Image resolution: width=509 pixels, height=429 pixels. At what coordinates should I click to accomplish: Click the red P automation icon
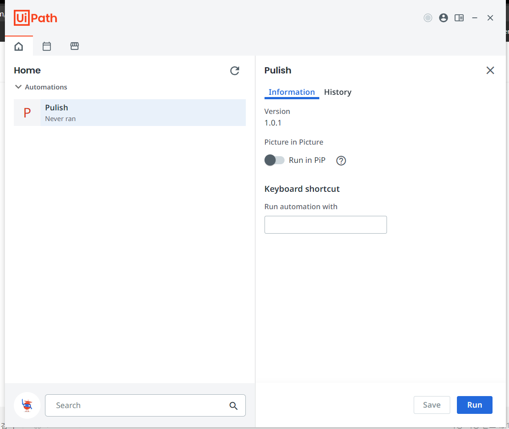pyautogui.click(x=27, y=113)
